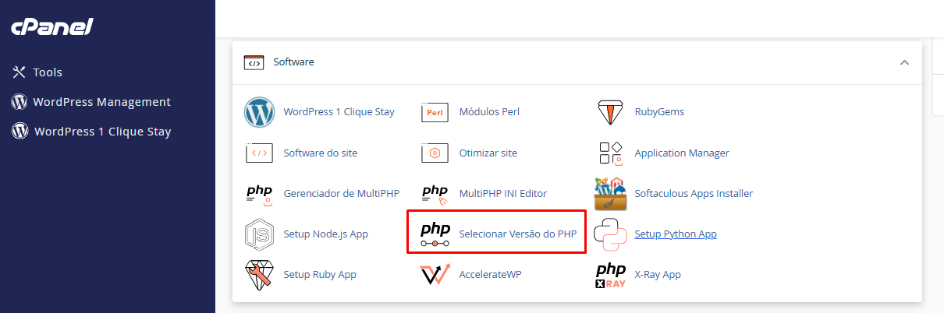Open the Gerenciador de MultiPHP icon
The width and height of the screenshot is (944, 313).
tap(259, 194)
